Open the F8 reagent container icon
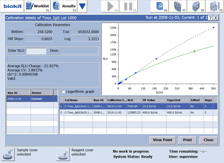Screen dimensions: 224x163 197,6
